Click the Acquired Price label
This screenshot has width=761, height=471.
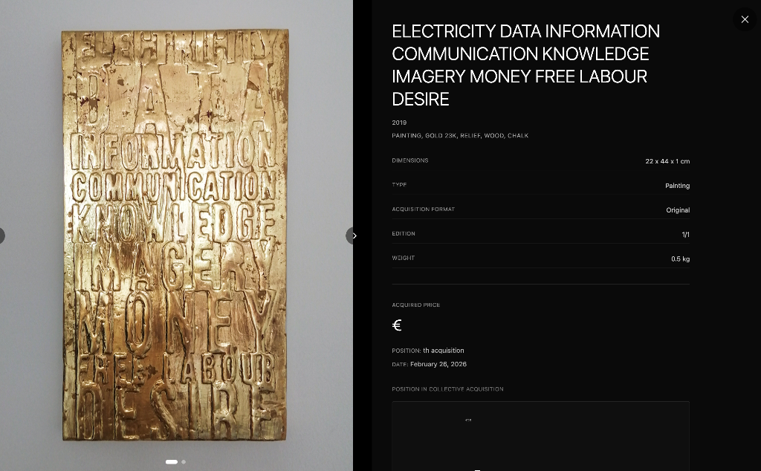click(415, 305)
